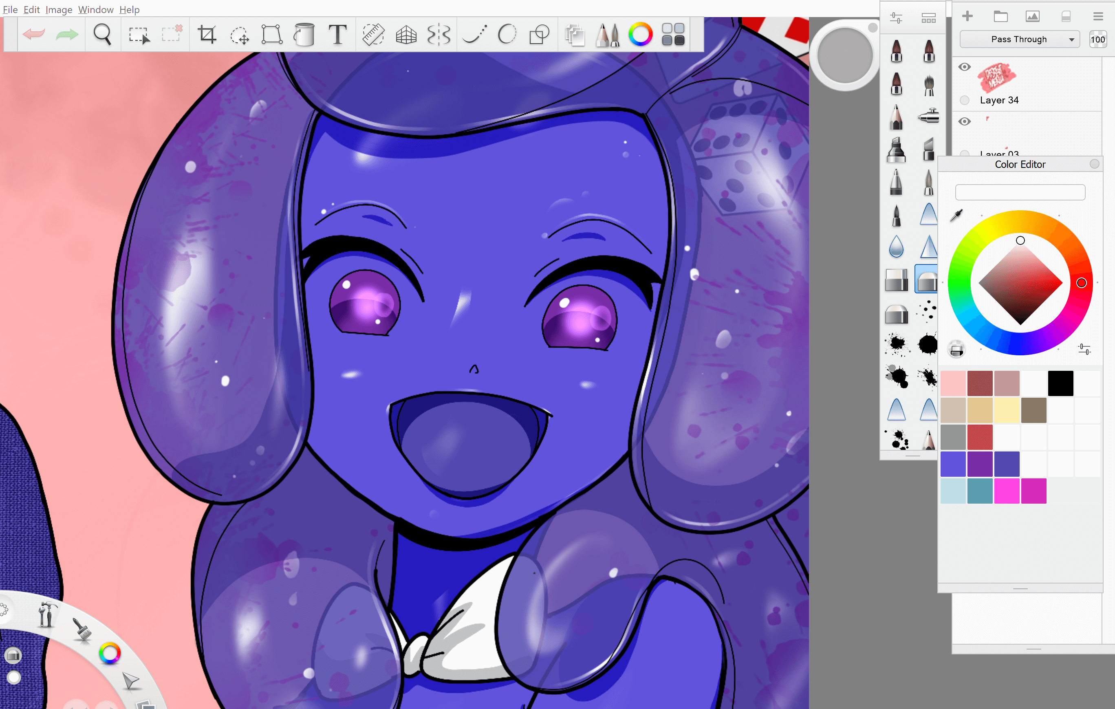Select the Flood Fill bucket tool

point(304,35)
